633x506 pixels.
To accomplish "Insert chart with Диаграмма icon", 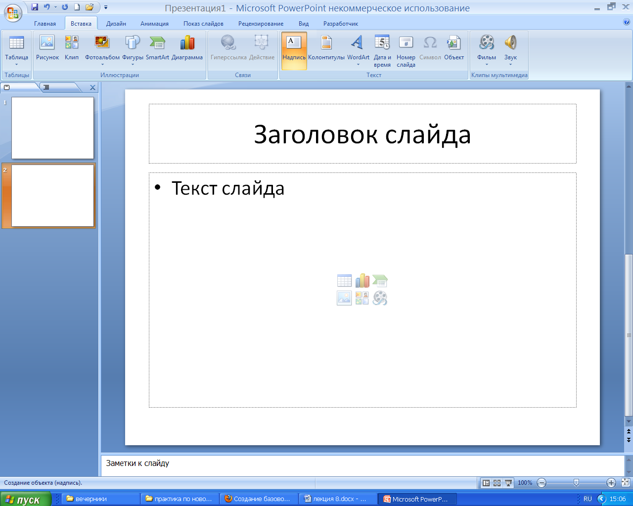I will [x=187, y=48].
